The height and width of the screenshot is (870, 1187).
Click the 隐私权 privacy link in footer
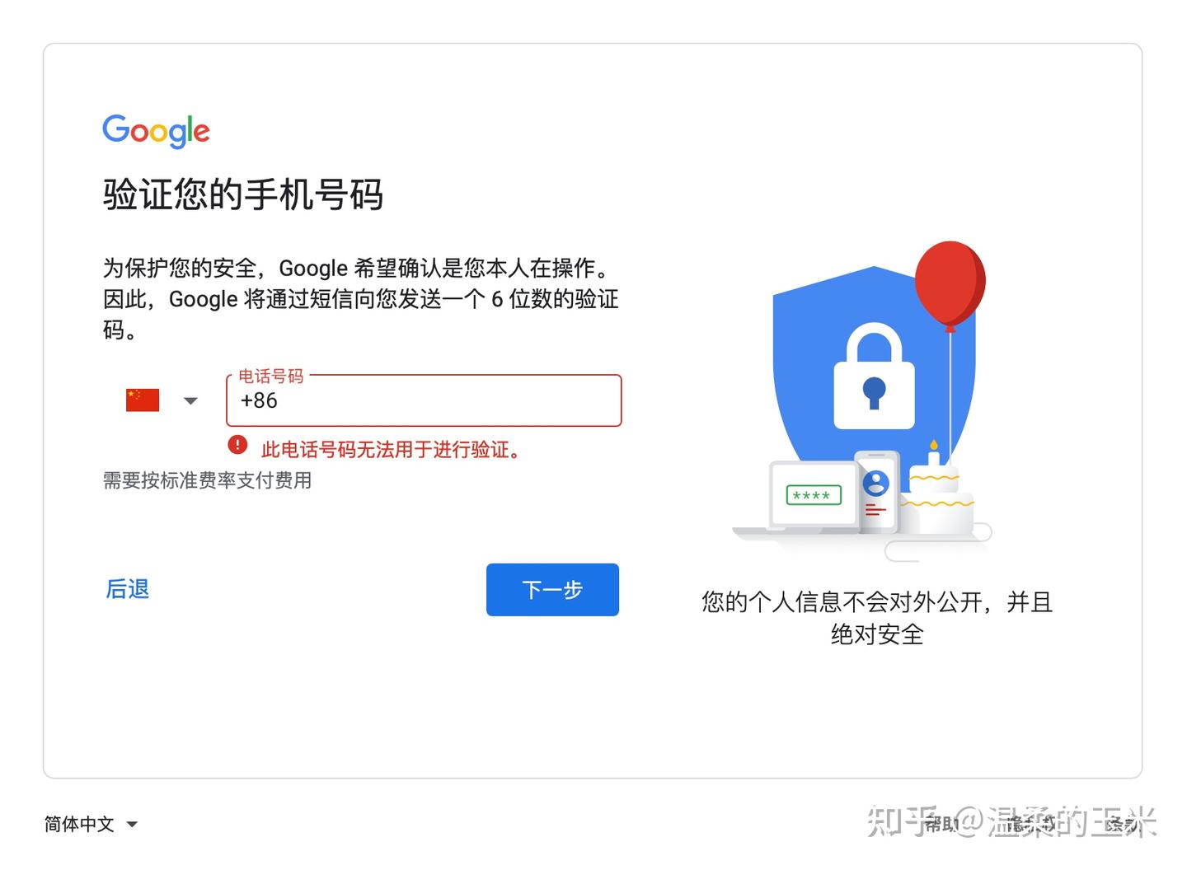click(x=1030, y=823)
